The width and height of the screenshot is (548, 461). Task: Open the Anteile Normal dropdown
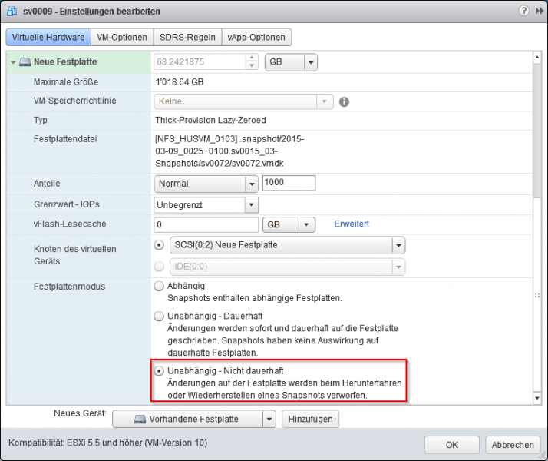206,184
